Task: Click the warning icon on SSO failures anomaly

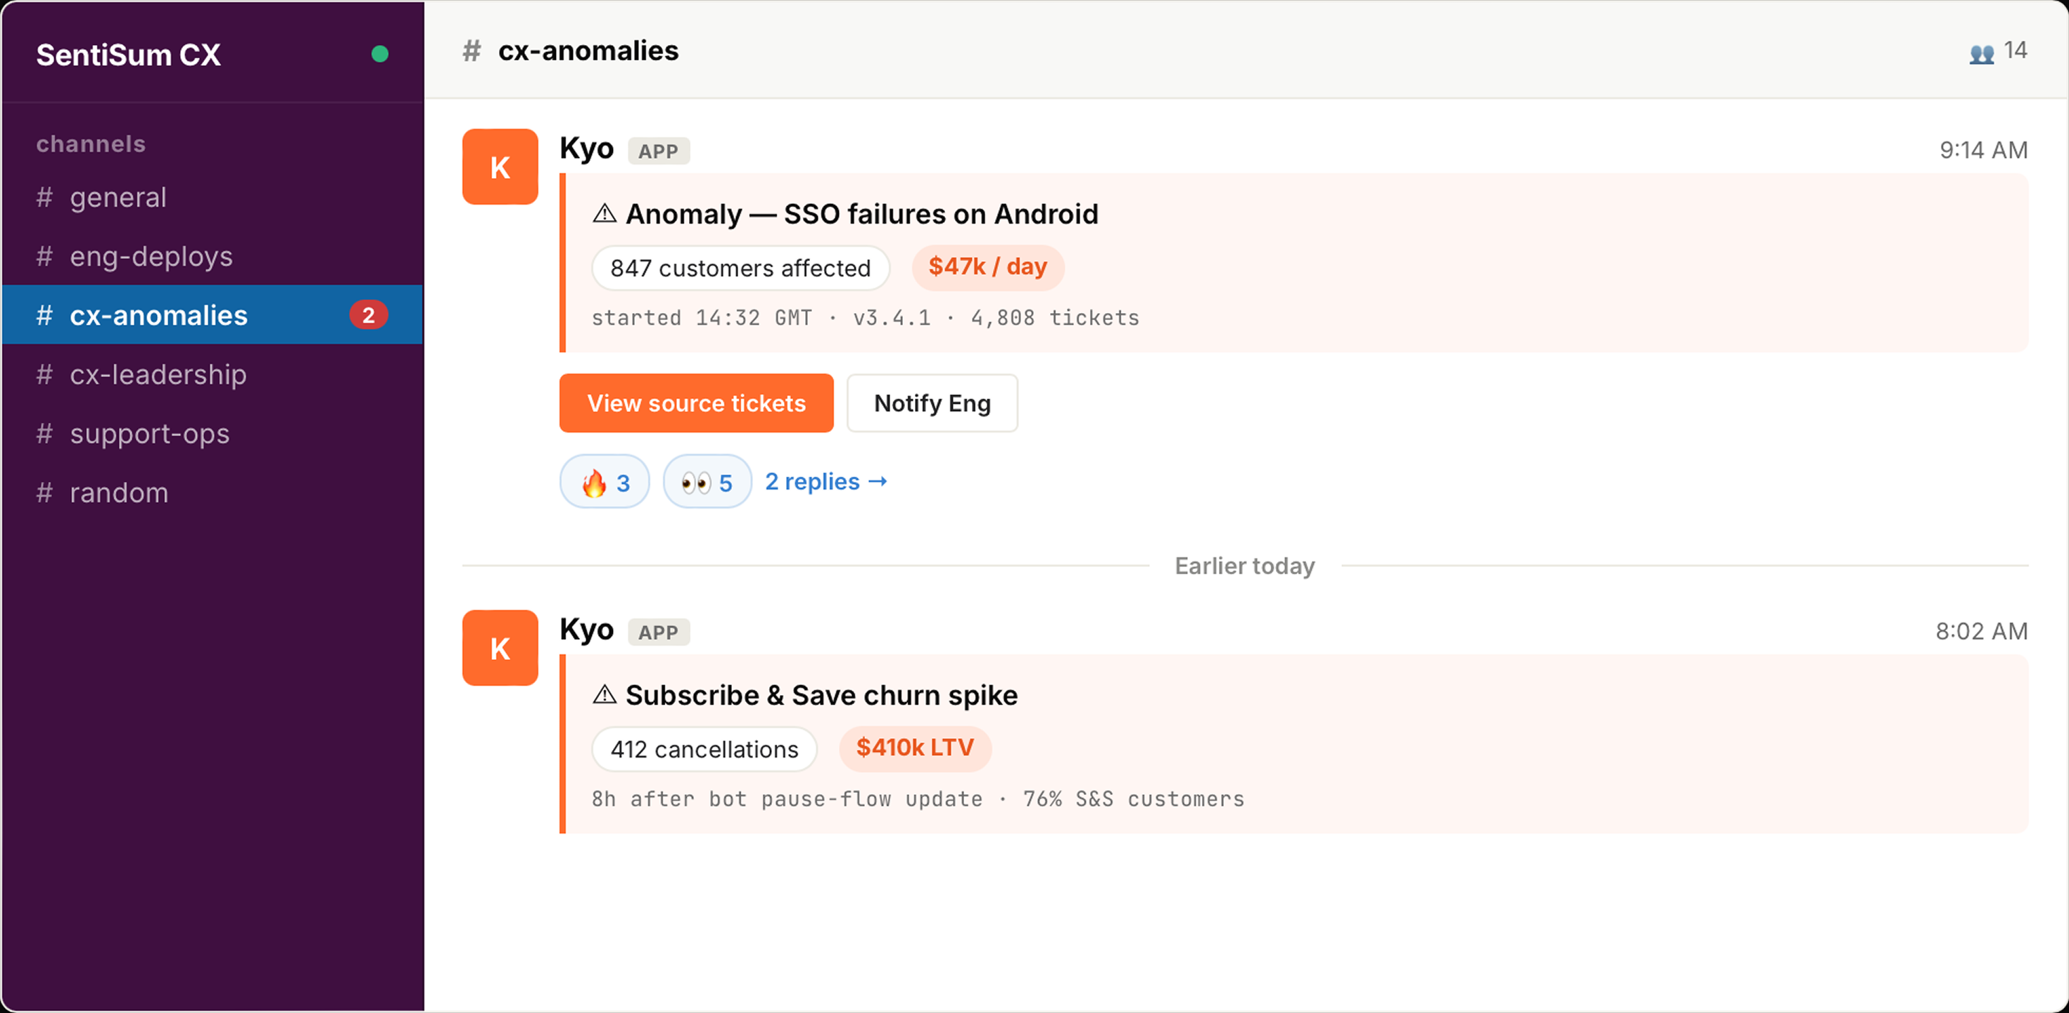Action: [604, 214]
